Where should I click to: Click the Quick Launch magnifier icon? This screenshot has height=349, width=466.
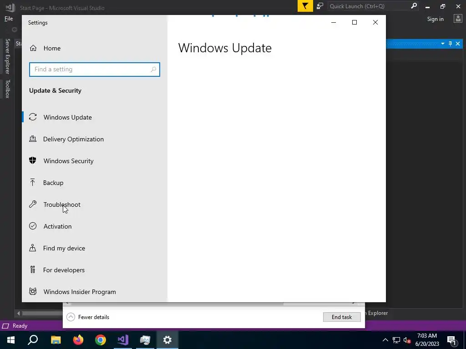[414, 6]
